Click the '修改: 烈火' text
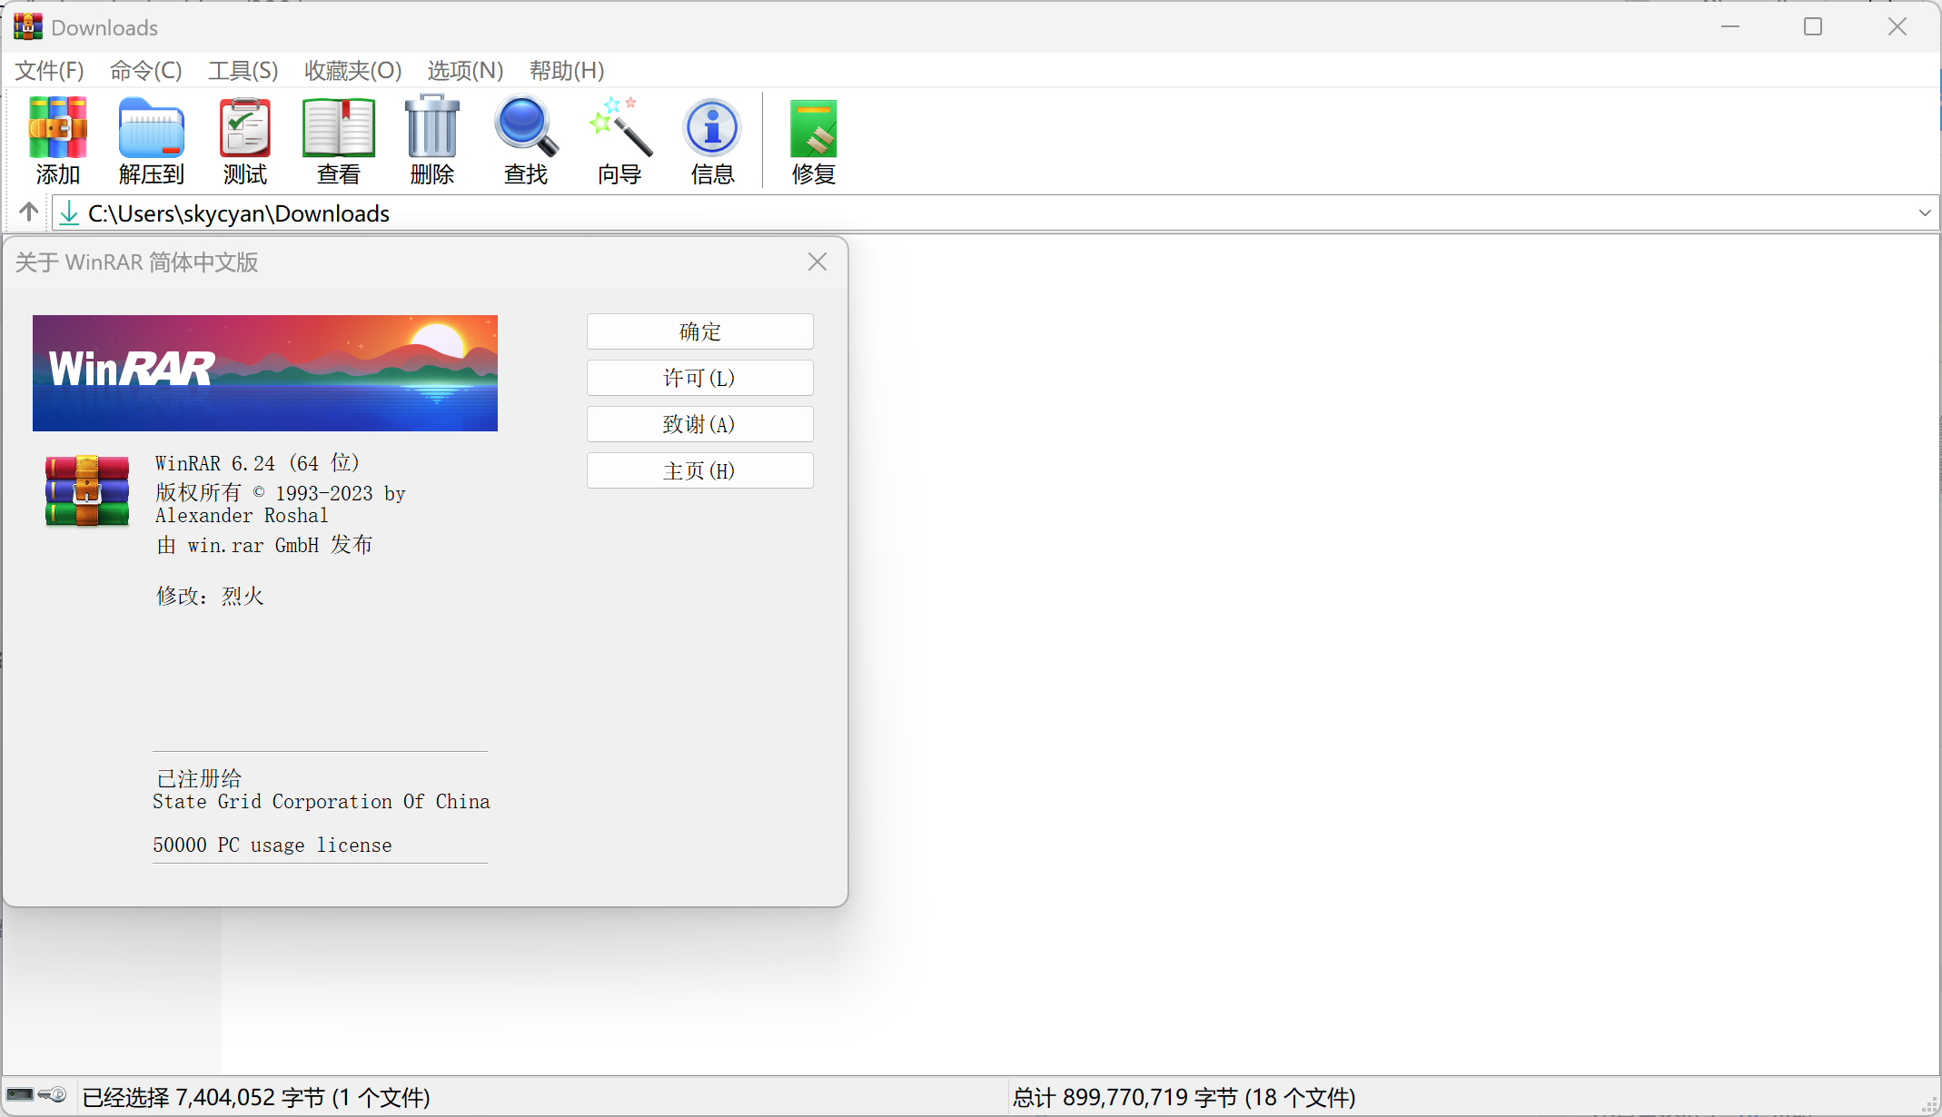This screenshot has height=1117, width=1942. click(x=210, y=596)
